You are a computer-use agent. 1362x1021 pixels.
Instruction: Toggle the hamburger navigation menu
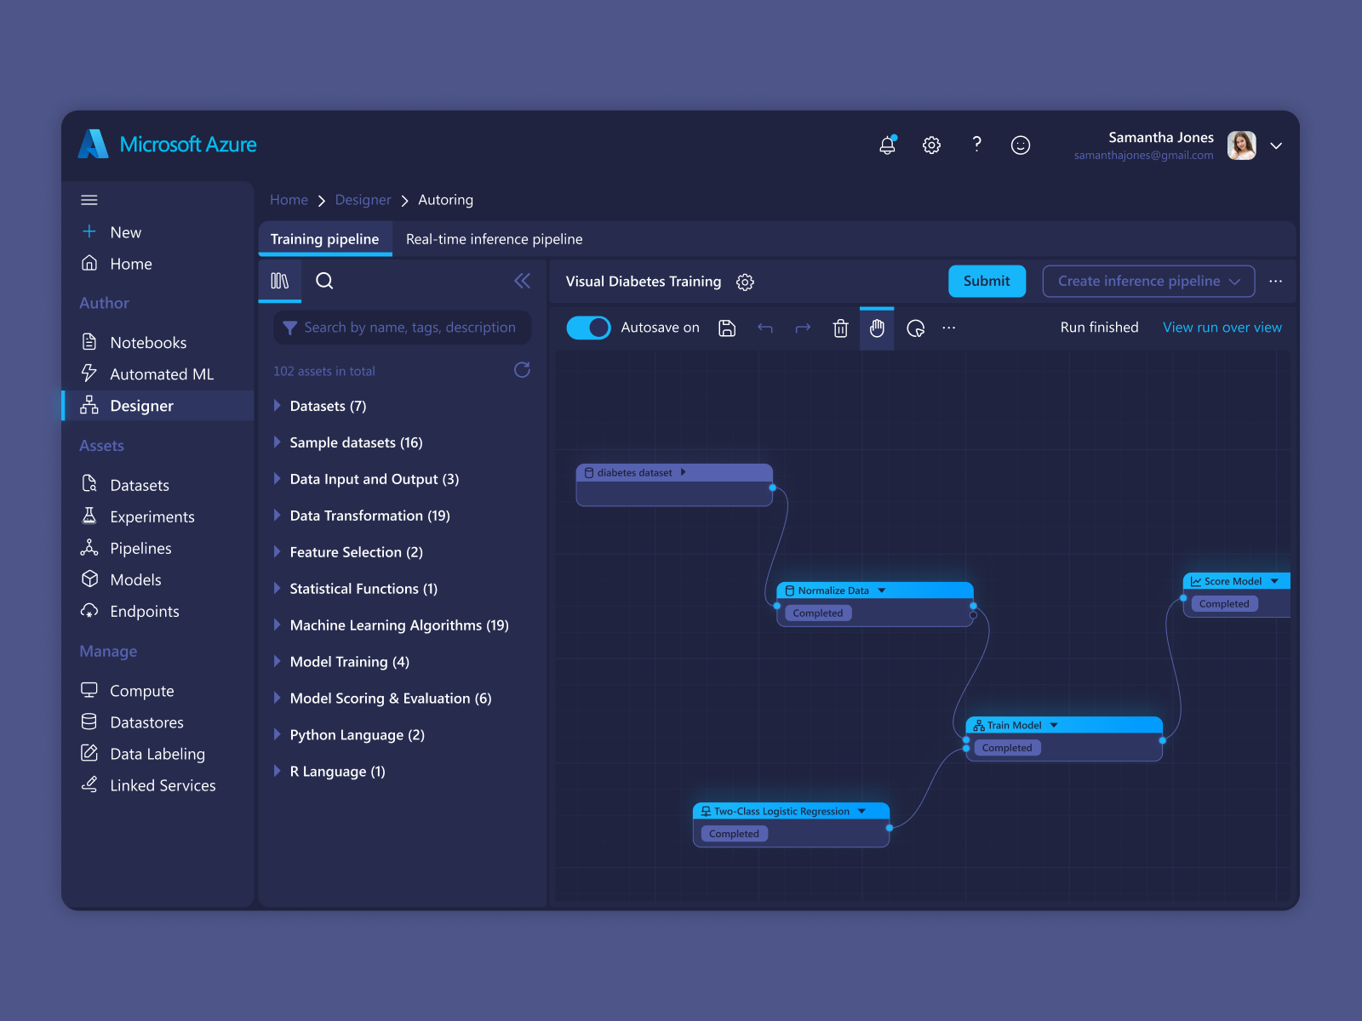[x=89, y=200]
